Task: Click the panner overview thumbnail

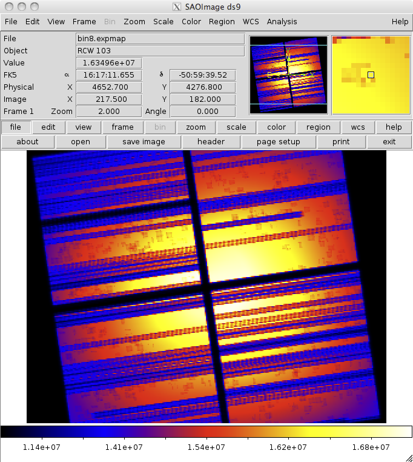Action: [x=288, y=75]
